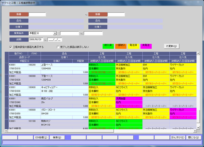
Task: Click the right 仕様1 field
Action: (x=135, y=27)
